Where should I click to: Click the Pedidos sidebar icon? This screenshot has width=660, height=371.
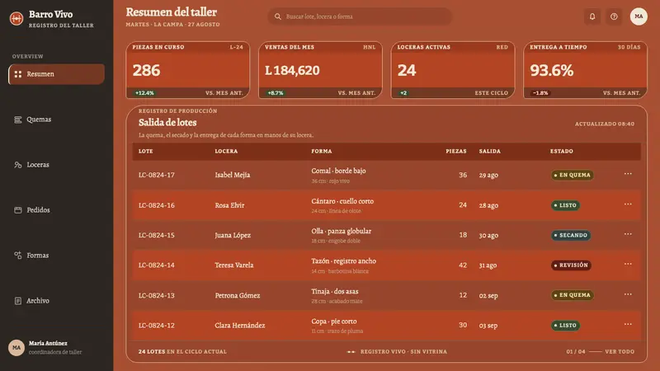coord(17,210)
